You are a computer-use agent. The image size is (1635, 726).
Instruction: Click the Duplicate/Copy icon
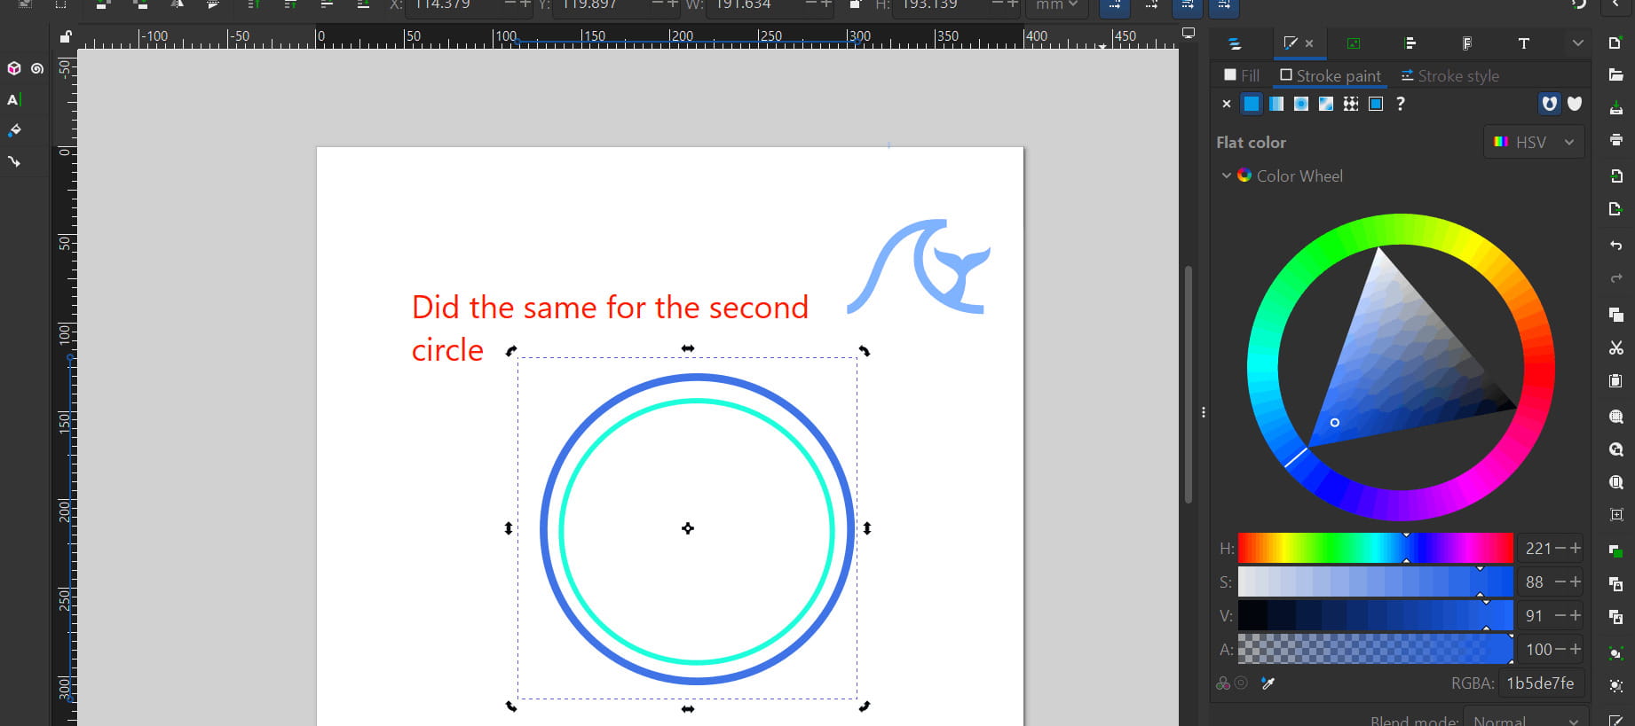tap(1615, 315)
